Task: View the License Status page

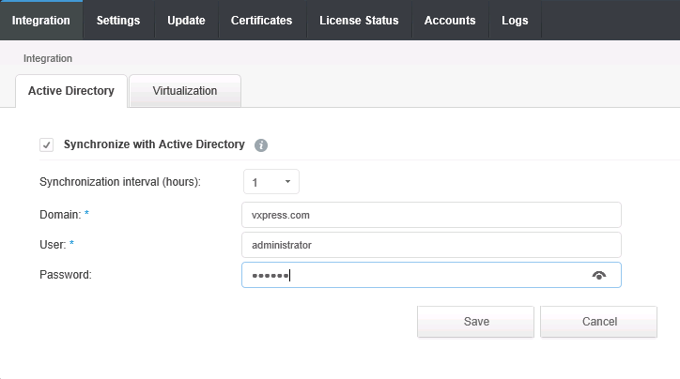Action: 359,21
